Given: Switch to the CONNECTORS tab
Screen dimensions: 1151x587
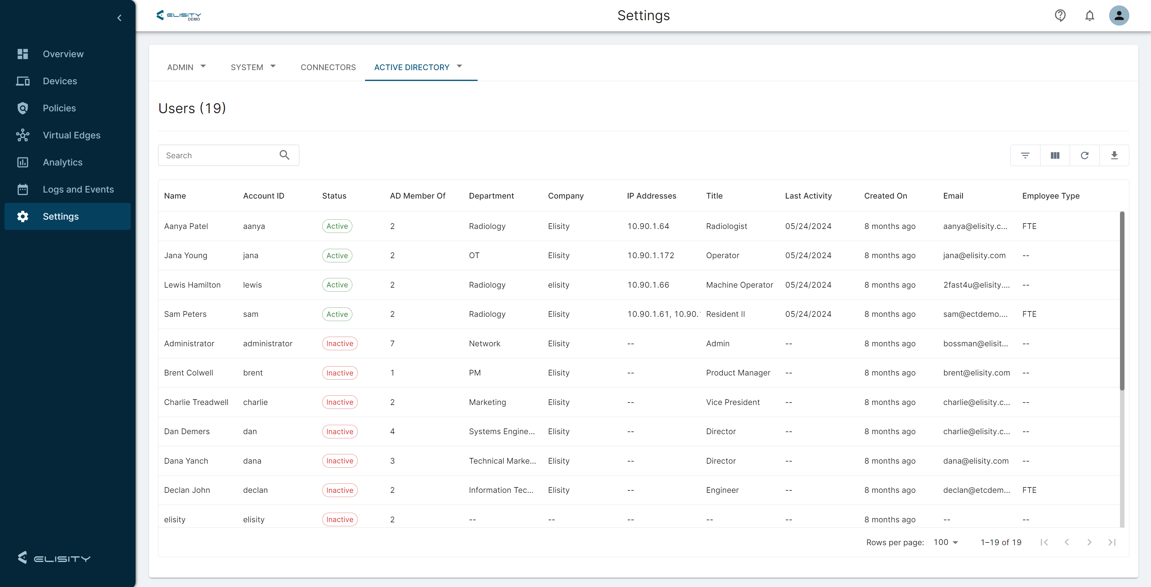Looking at the screenshot, I should coord(328,67).
